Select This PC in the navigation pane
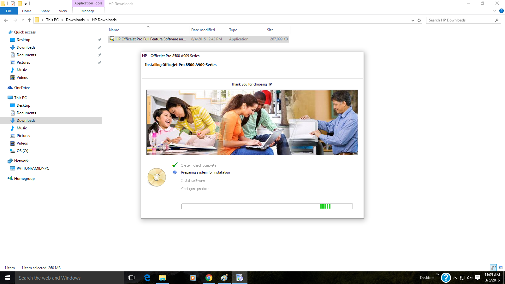 pyautogui.click(x=21, y=98)
